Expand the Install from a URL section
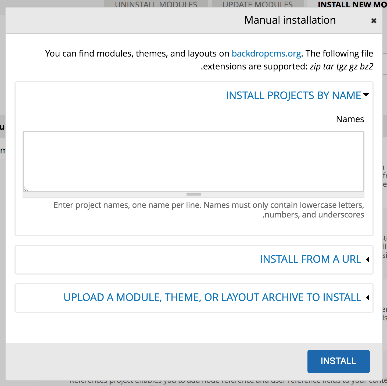 (310, 259)
